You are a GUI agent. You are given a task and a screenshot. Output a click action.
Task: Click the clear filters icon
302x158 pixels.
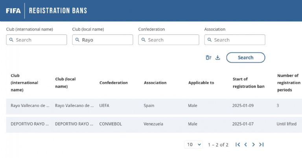[208, 58]
